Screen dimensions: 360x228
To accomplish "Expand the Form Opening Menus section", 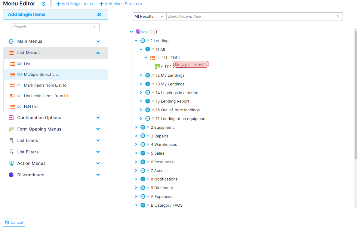I will point(98,129).
